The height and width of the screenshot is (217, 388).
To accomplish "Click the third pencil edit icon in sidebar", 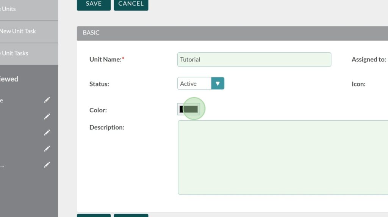I will (x=47, y=133).
